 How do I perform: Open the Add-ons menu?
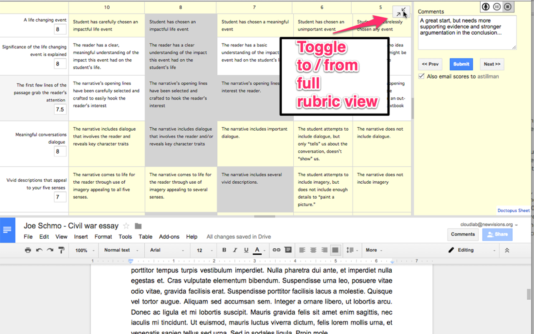click(169, 237)
